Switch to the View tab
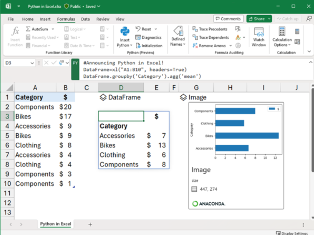This screenshot has width=314, height=235. pos(120,19)
